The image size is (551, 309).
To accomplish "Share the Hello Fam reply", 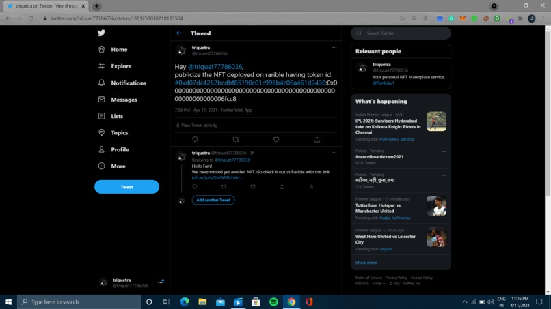I will pos(282,187).
